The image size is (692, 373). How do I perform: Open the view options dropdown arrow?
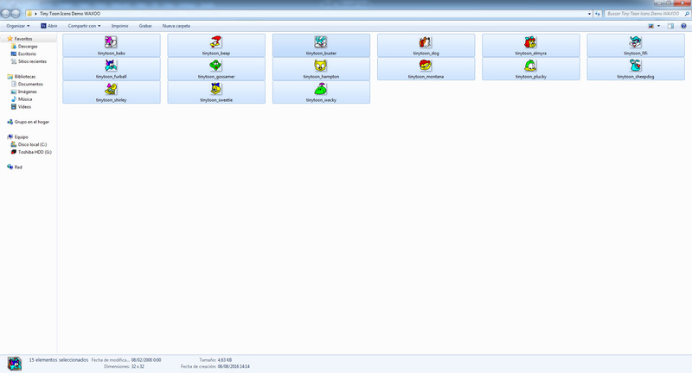point(658,26)
